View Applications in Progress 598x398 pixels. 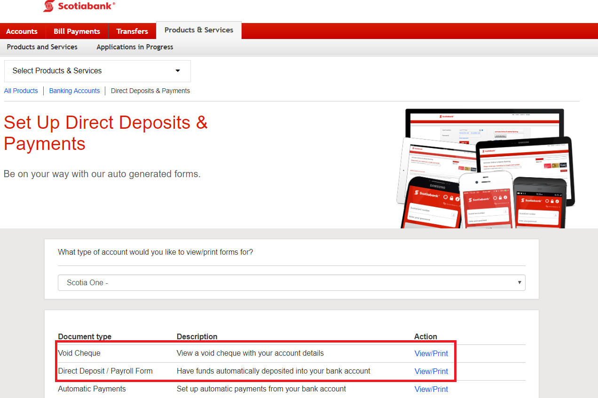tap(135, 47)
